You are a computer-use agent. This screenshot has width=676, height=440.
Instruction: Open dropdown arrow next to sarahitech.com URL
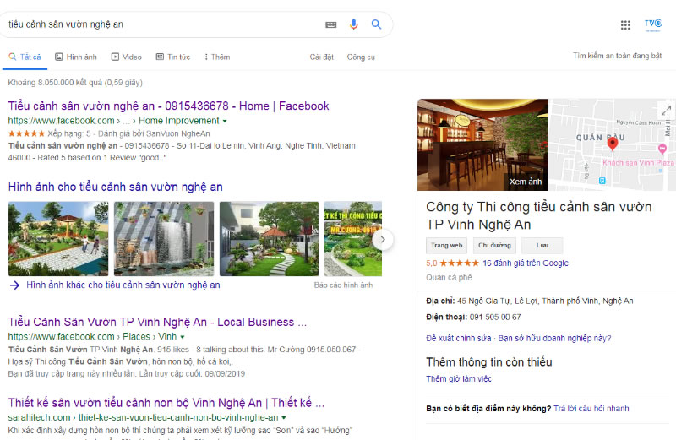[284, 417]
